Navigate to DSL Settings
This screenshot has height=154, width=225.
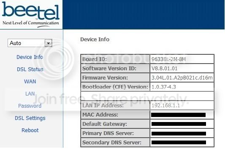pyautogui.click(x=30, y=118)
